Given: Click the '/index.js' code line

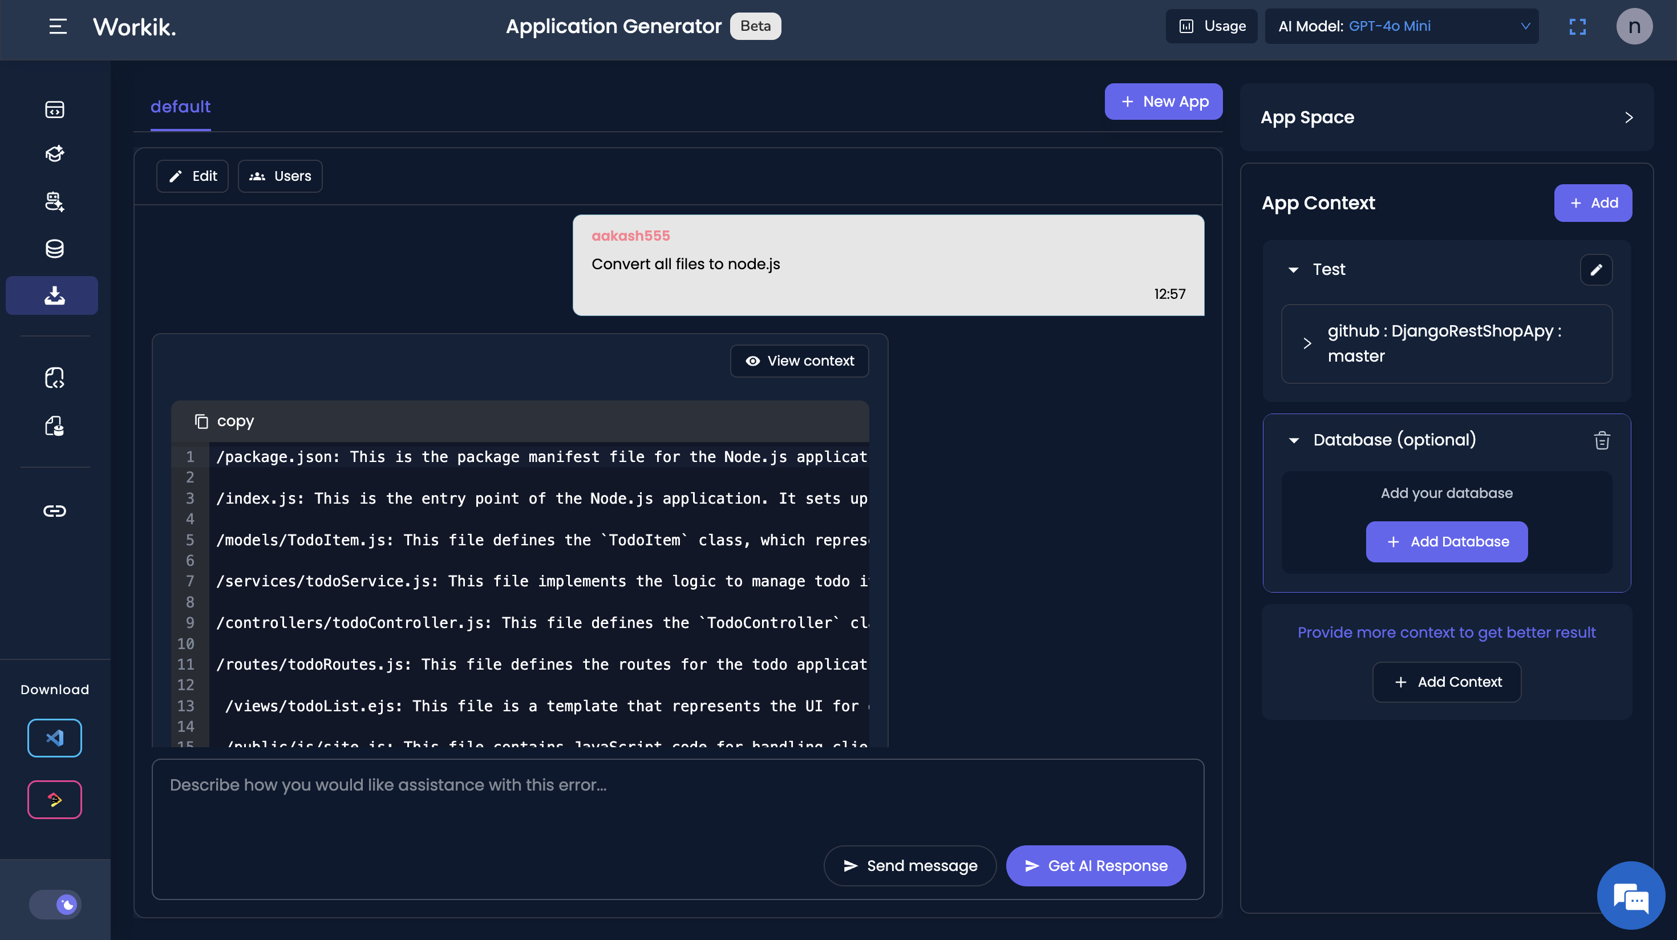Looking at the screenshot, I should pos(542,499).
